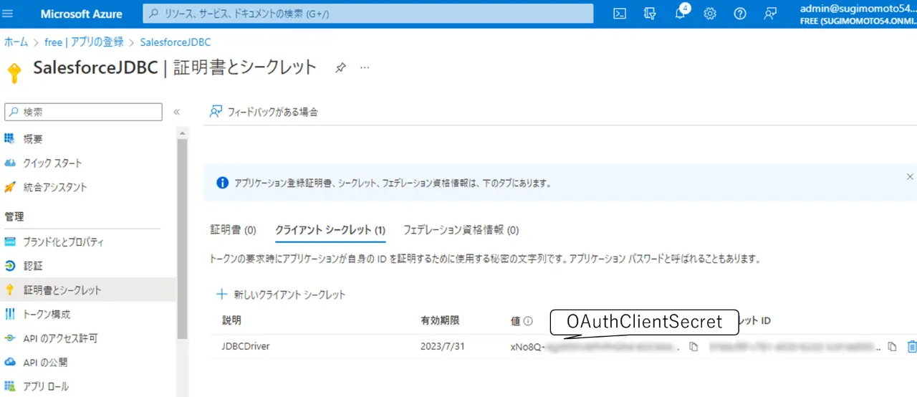The width and height of the screenshot is (917, 397).
Task: Launch Cloud Shell from the top bar
Action: (x=620, y=14)
